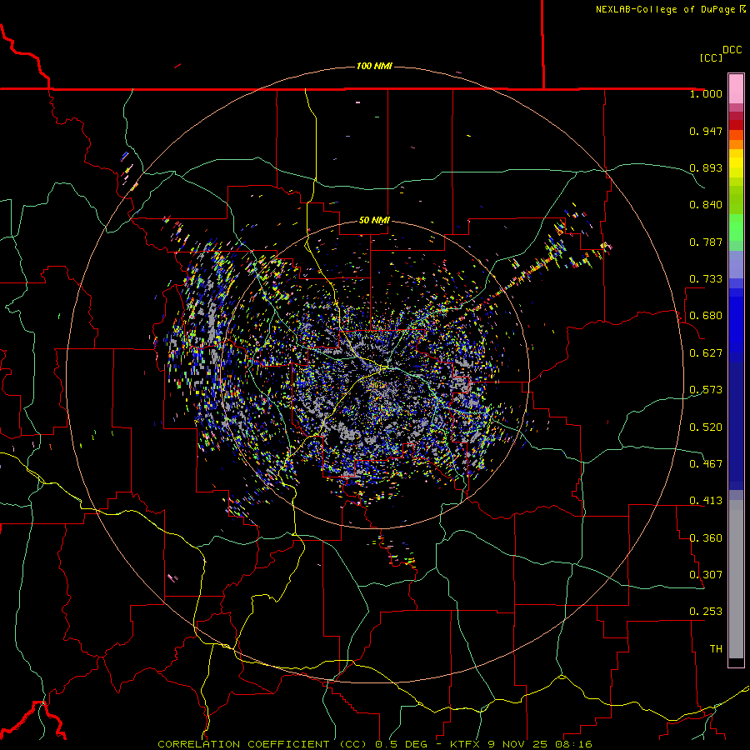Viewport: 750px width, 750px height.
Task: Click the 0.893 scale value
Action: [x=706, y=167]
